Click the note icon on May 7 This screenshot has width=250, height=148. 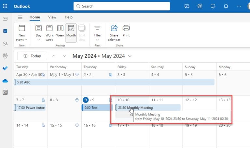[x=43, y=100]
